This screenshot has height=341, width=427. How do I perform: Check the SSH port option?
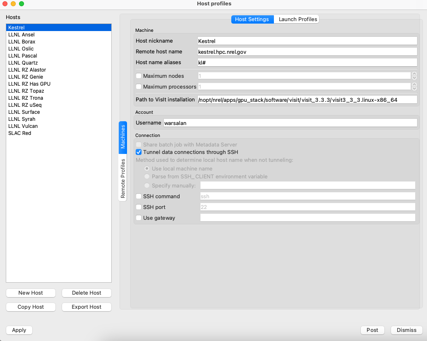pyautogui.click(x=139, y=207)
